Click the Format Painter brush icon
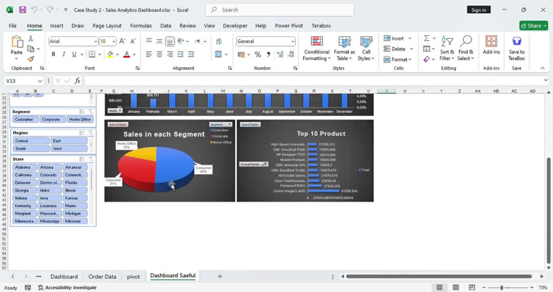This screenshot has height=292, width=553. tap(30, 59)
